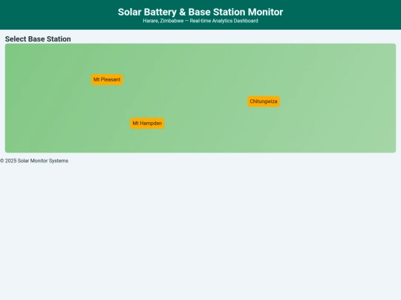The image size is (401, 300).
Task: Choose the Mt Hampden station marker
Action: click(x=147, y=124)
